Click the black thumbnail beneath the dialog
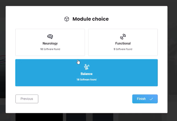Image resolution: width=177 pixels, height=121 pixels. click(x=39, y=117)
